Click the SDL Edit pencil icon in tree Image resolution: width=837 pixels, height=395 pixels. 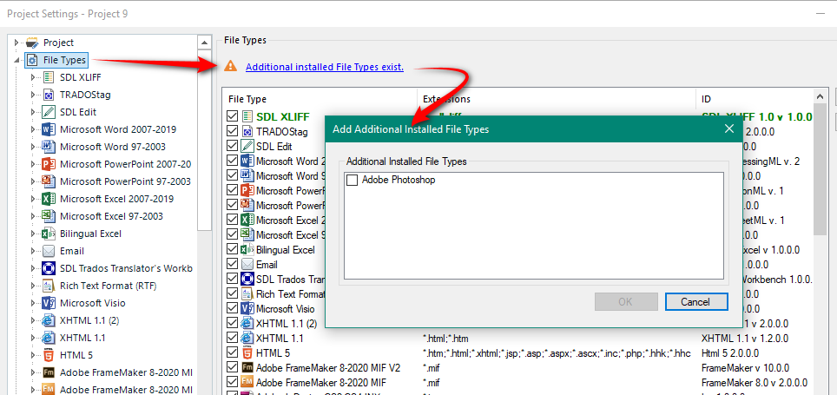(x=49, y=112)
